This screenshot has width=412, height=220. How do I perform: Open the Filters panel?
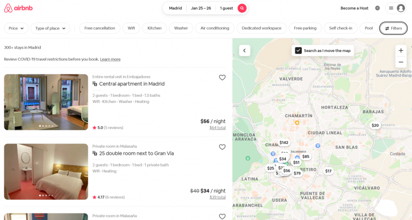click(393, 28)
